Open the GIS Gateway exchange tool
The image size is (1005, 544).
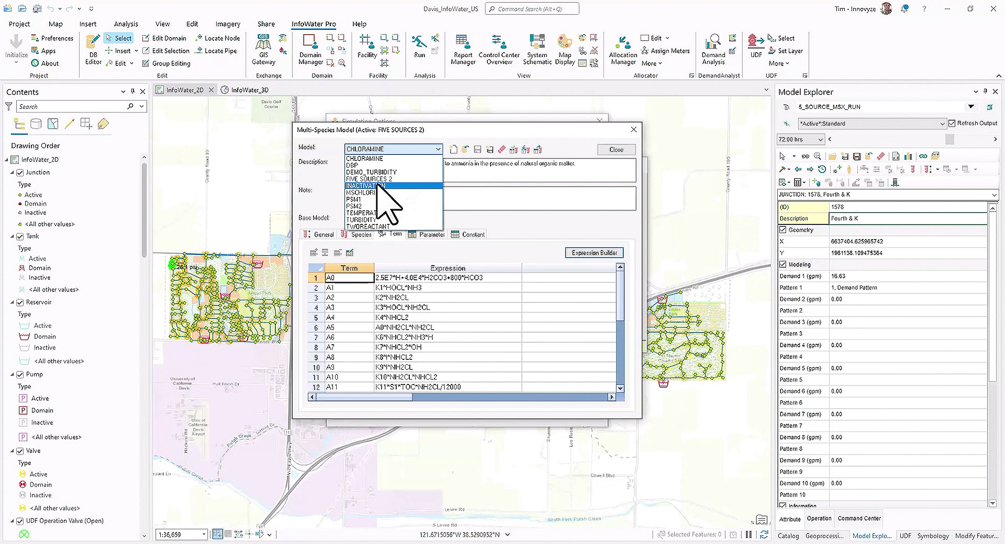coord(263,50)
